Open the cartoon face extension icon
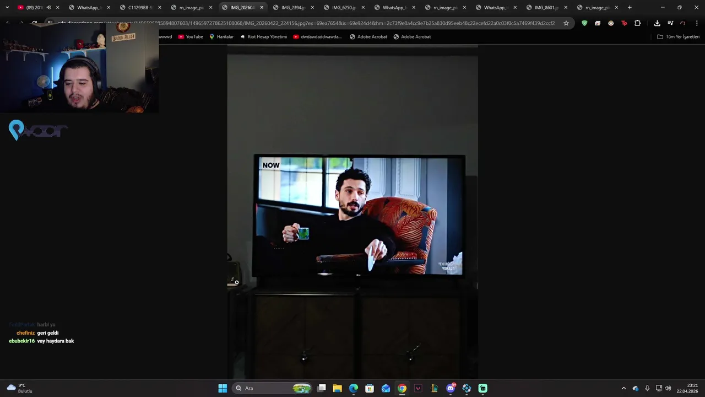The image size is (705, 397). coord(611,23)
